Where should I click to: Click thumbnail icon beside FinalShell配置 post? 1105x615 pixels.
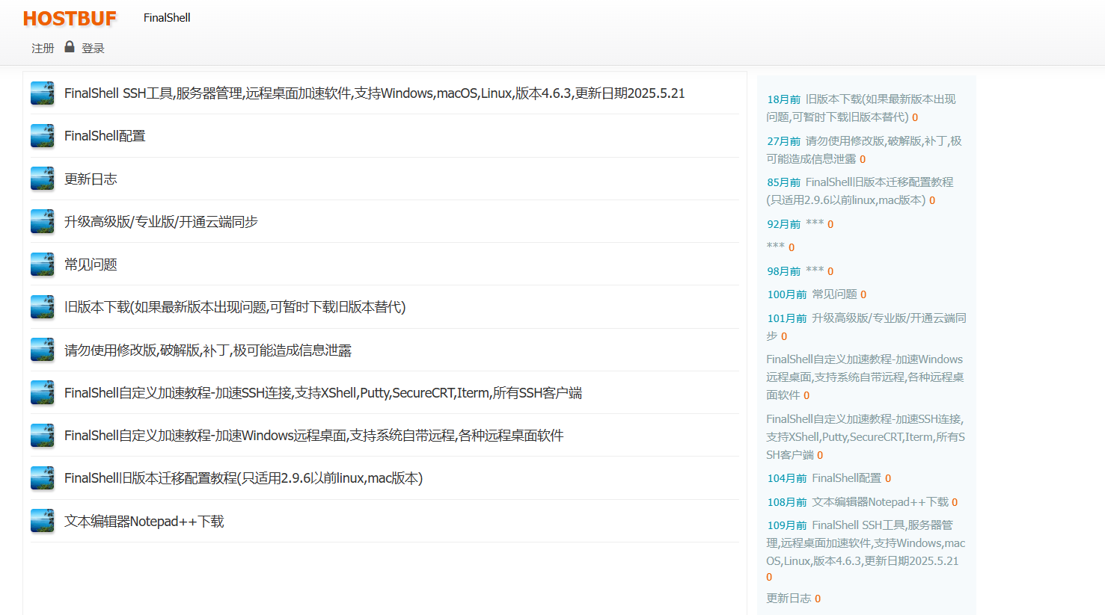click(42, 135)
